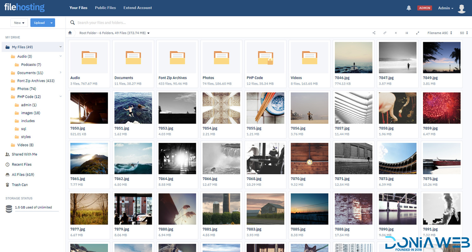Select includes folder in tree
This screenshot has height=252, width=472.
(x=28, y=121)
